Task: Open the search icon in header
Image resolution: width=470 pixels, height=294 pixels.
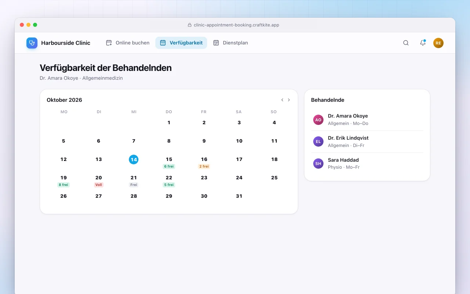Action: [406, 43]
